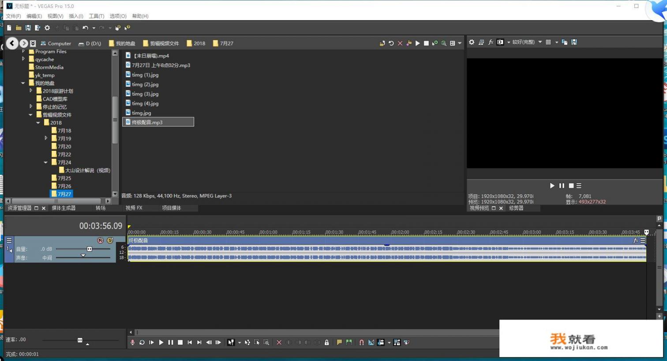Image resolution: width=667 pixels, height=361 pixels.
Task: Click the What's This help cursor icon
Action: [127, 28]
